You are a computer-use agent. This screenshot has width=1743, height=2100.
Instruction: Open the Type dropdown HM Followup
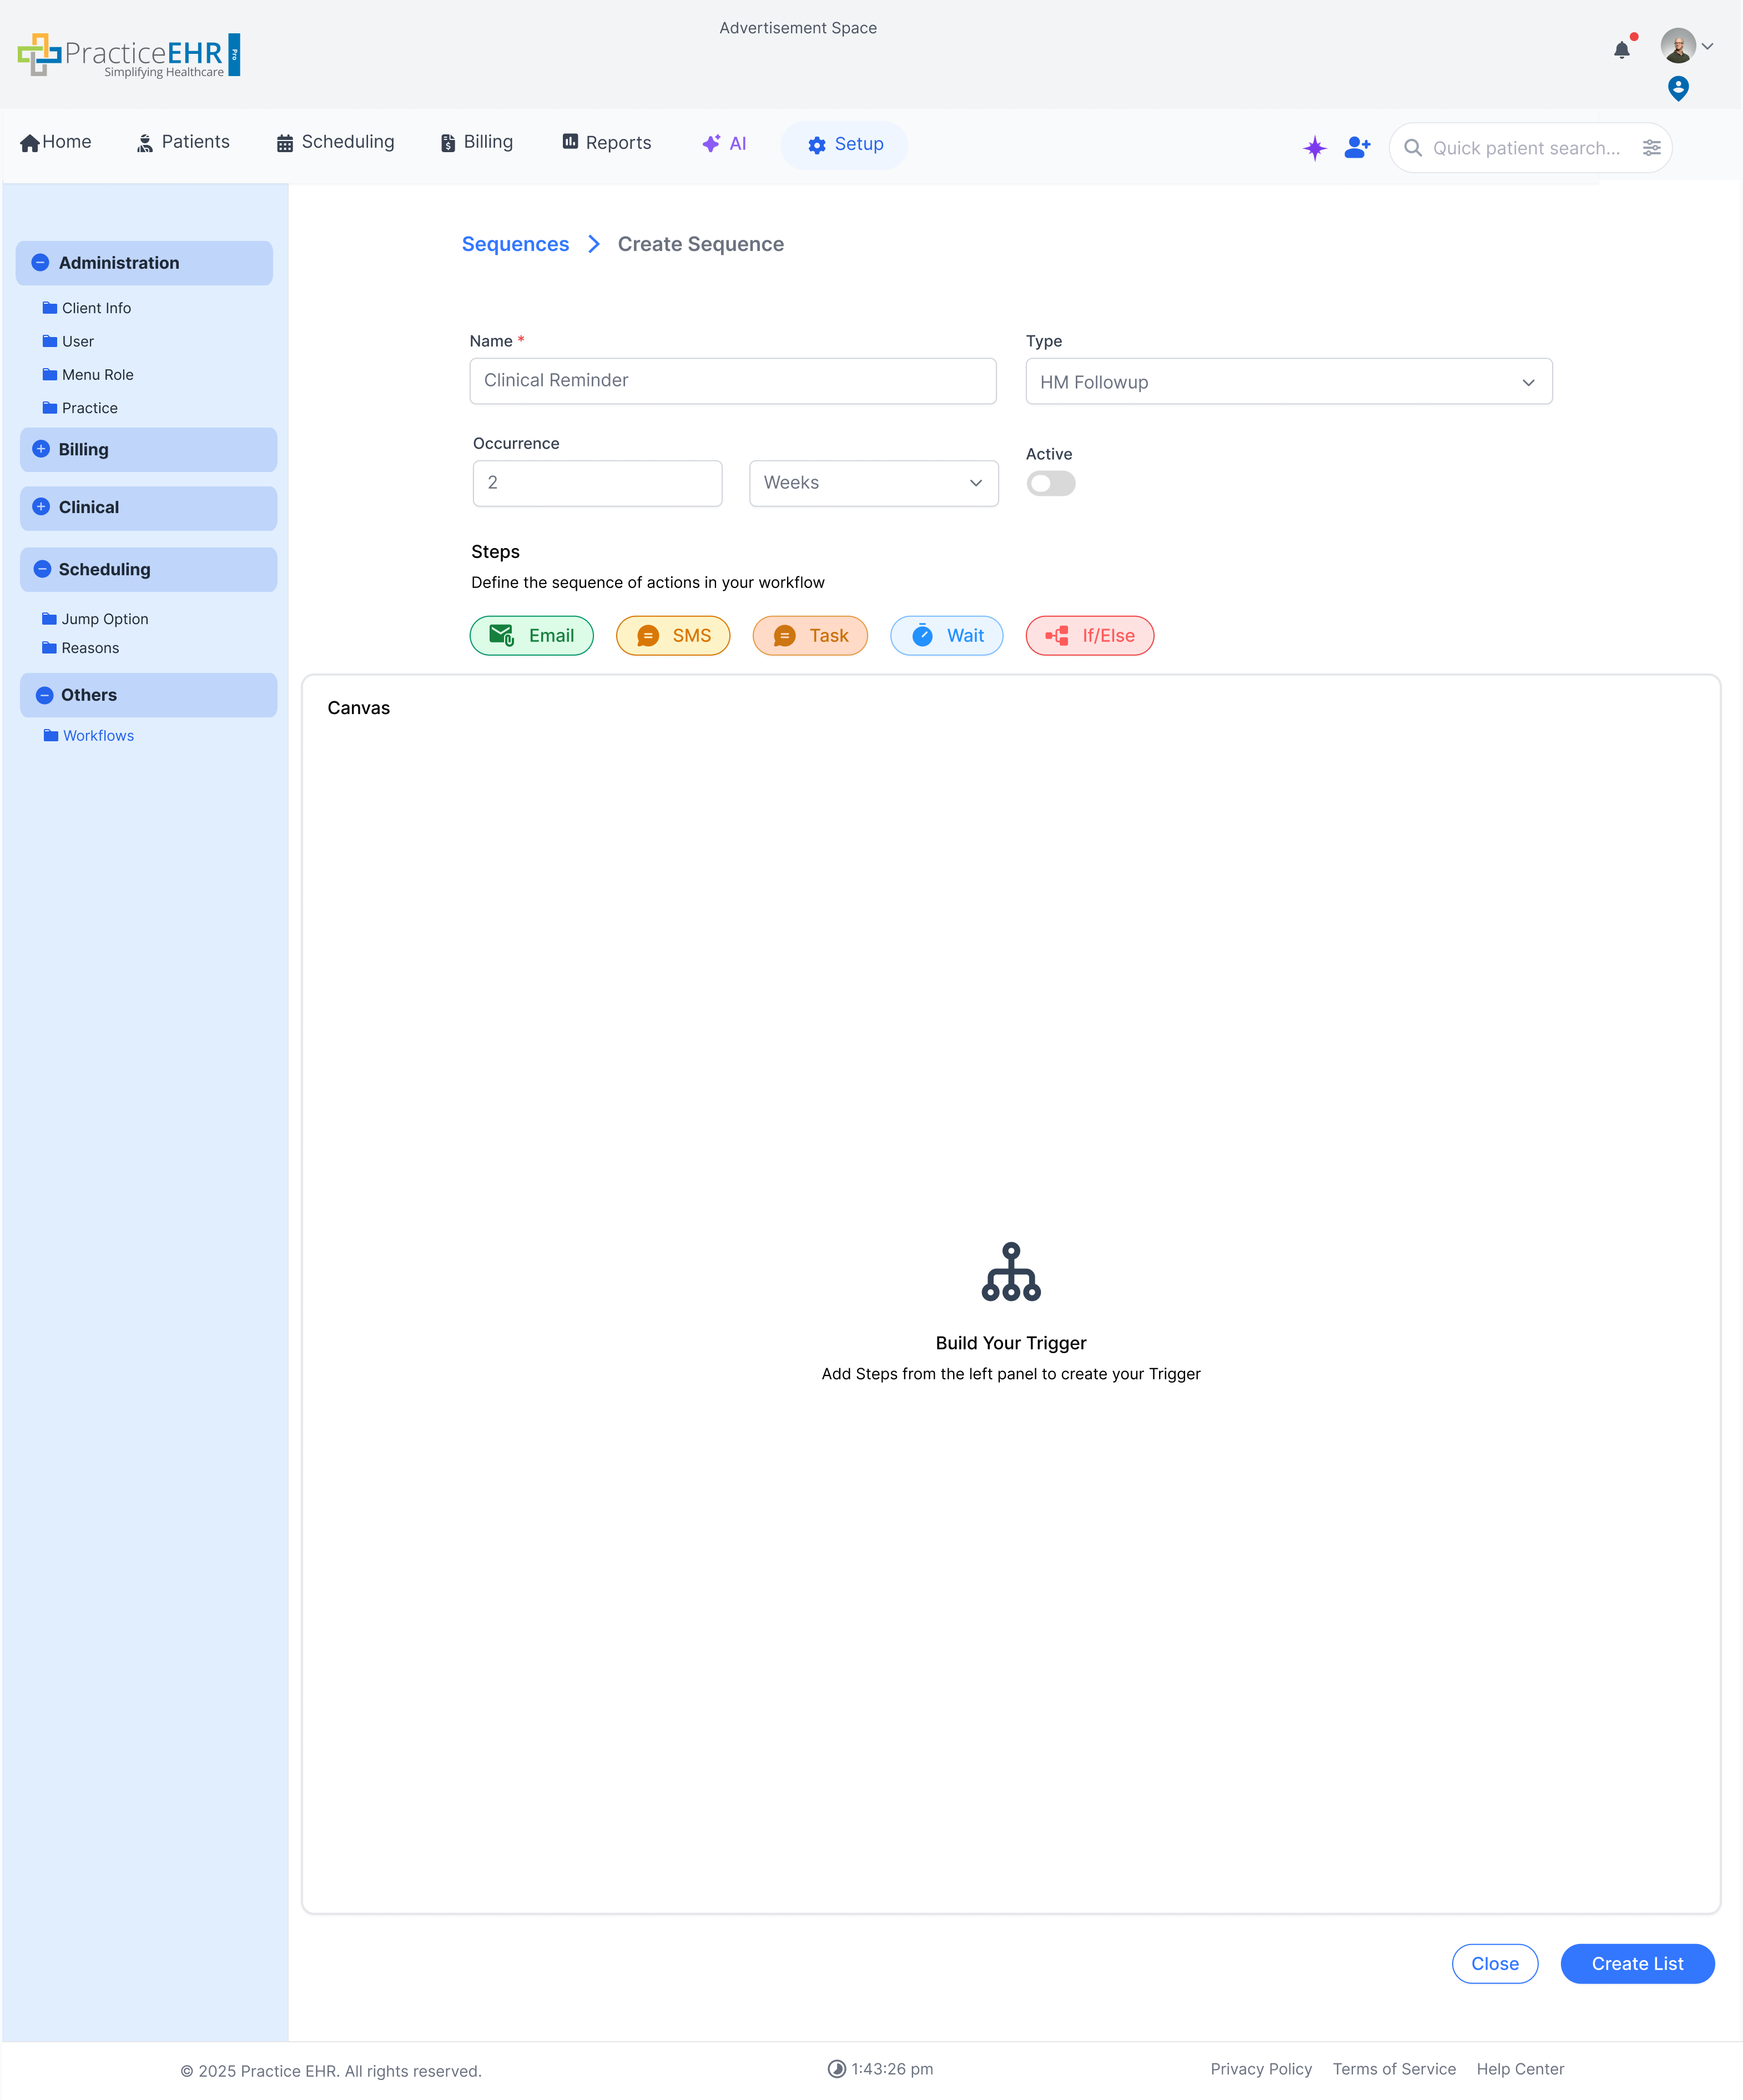pos(1287,382)
